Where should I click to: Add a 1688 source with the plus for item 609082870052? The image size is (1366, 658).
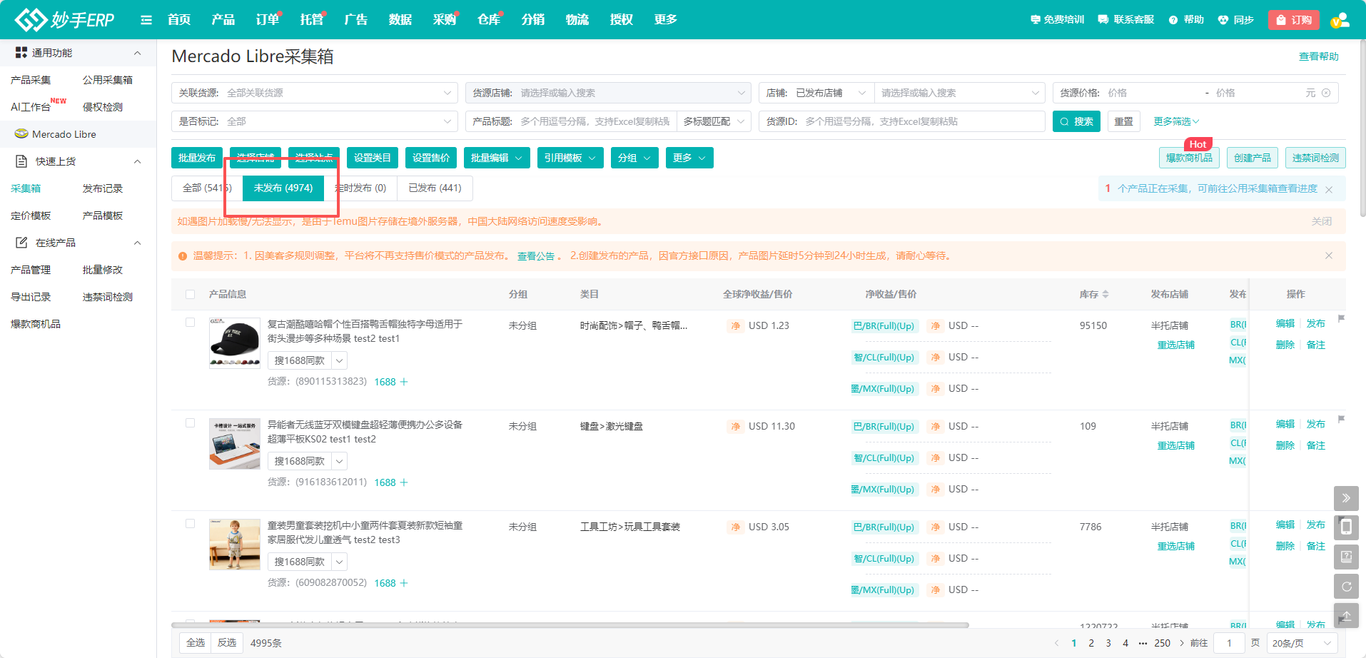pyautogui.click(x=404, y=583)
